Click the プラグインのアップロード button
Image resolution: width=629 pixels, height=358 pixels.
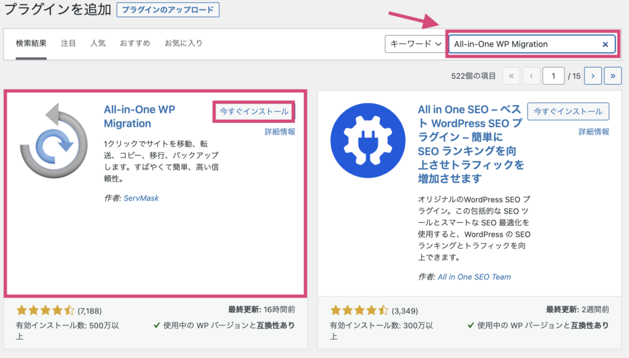pyautogui.click(x=168, y=10)
